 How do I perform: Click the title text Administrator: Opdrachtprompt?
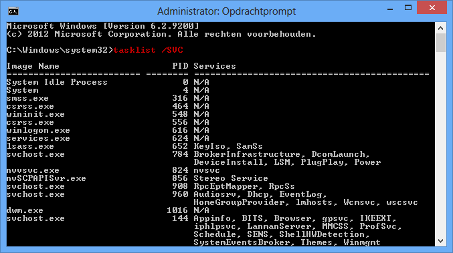(x=226, y=11)
